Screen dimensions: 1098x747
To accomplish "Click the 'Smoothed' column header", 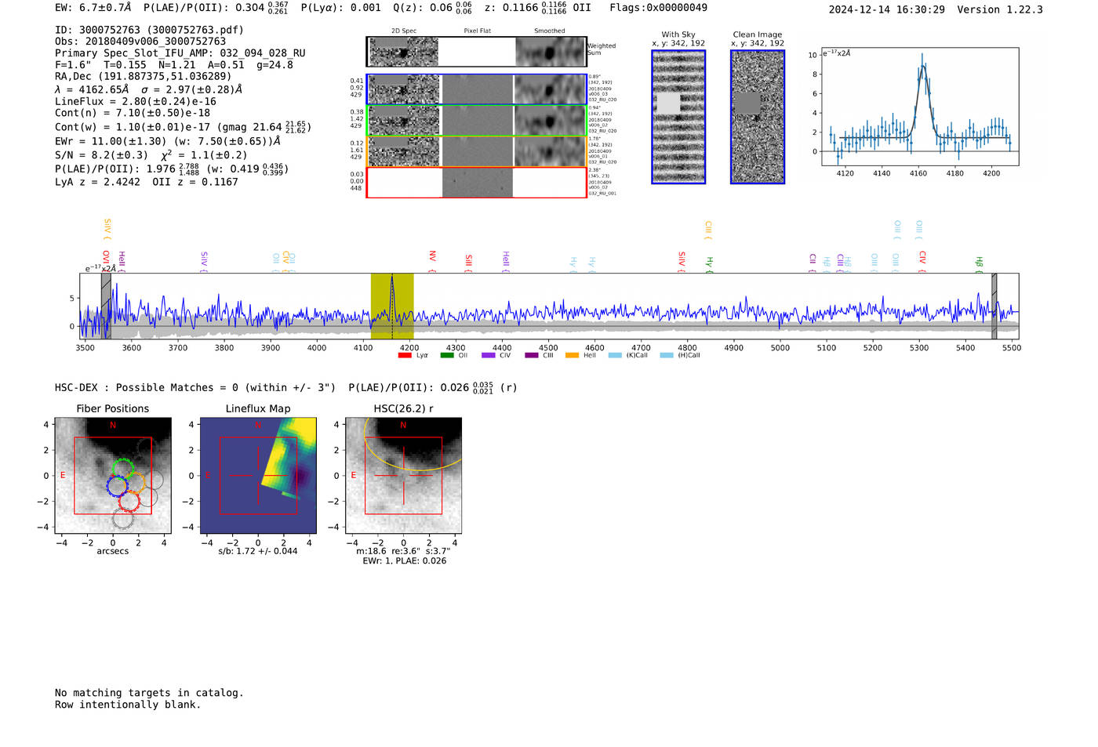I will click(550, 31).
